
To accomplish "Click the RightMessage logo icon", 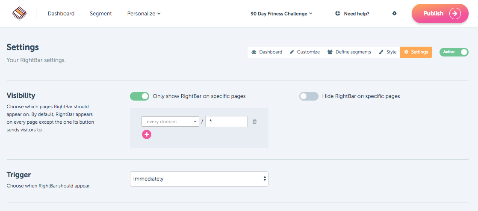I will click(20, 13).
